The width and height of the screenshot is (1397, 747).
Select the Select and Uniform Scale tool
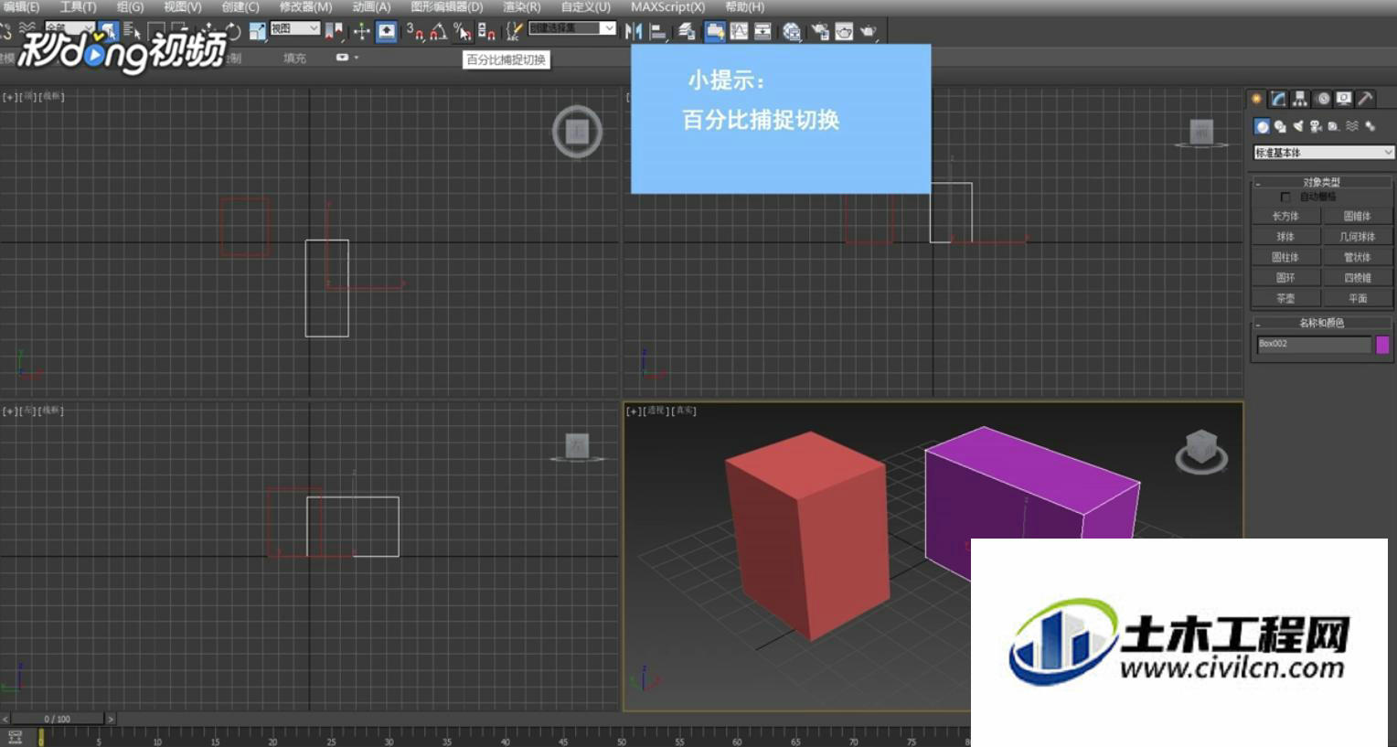(x=257, y=32)
